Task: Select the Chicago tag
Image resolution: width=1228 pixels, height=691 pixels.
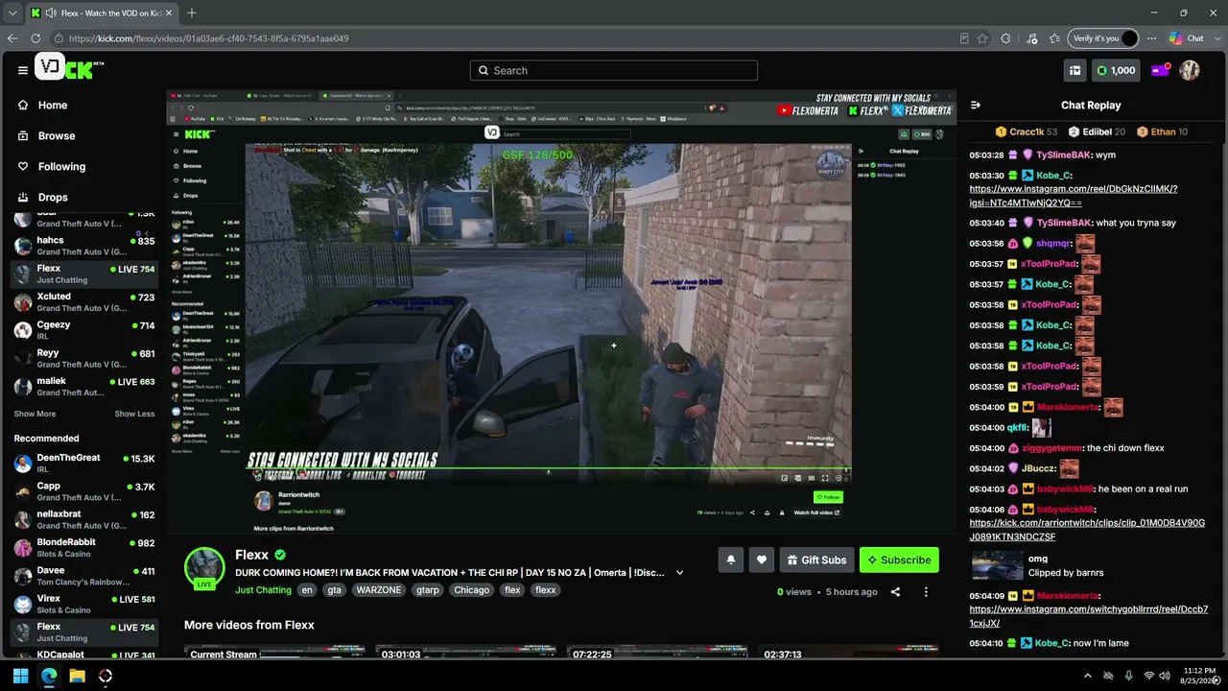Action: 472,590
